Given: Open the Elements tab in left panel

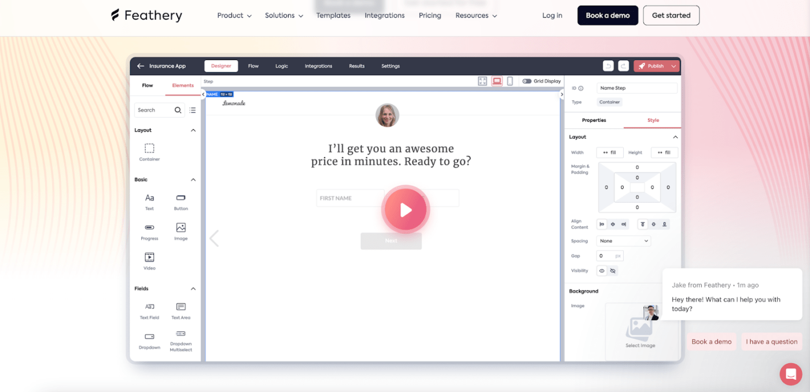Looking at the screenshot, I should 183,85.
